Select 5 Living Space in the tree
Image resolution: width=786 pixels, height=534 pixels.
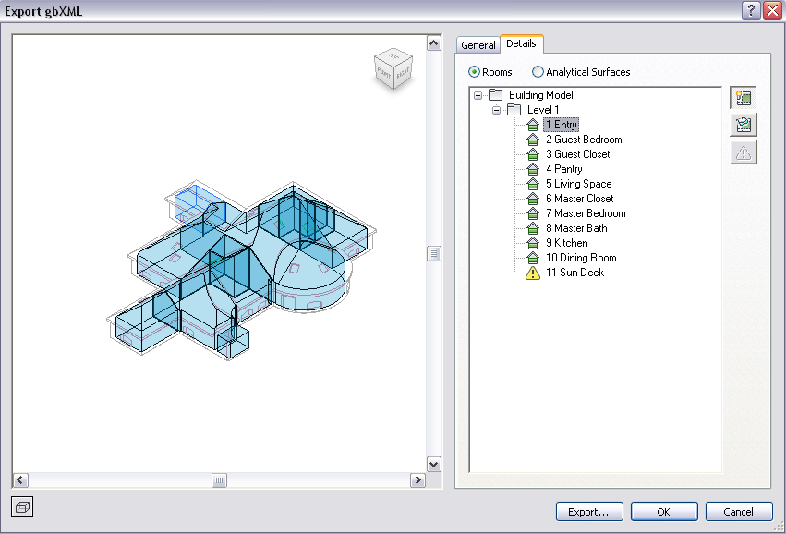click(579, 184)
